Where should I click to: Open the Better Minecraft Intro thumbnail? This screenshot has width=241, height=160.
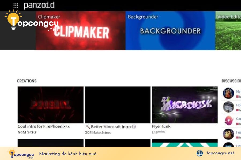point(118,105)
